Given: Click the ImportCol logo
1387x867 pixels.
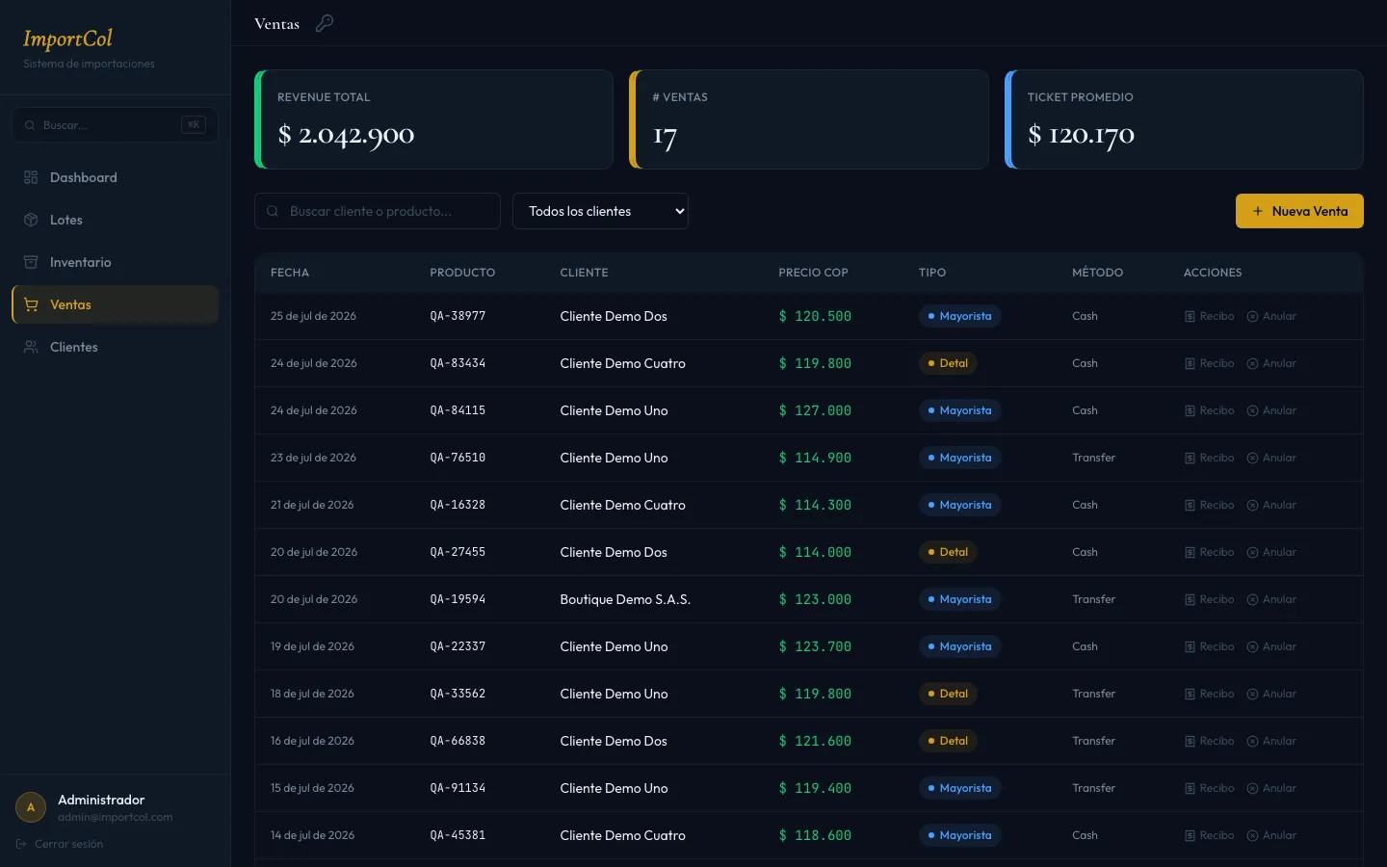Looking at the screenshot, I should 67,39.
